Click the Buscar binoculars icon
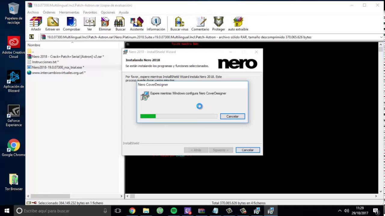 click(x=120, y=24)
